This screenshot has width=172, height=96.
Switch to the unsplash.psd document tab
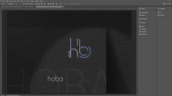click(x=17, y=7)
